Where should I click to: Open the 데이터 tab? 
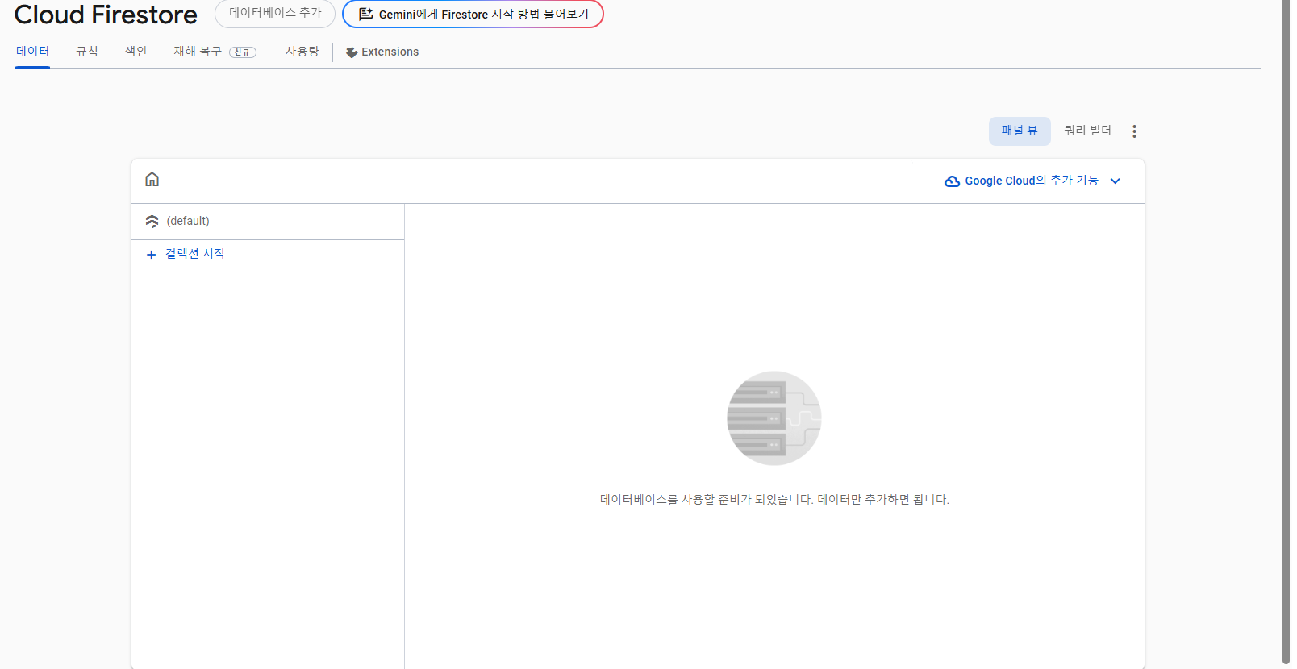[x=33, y=51]
